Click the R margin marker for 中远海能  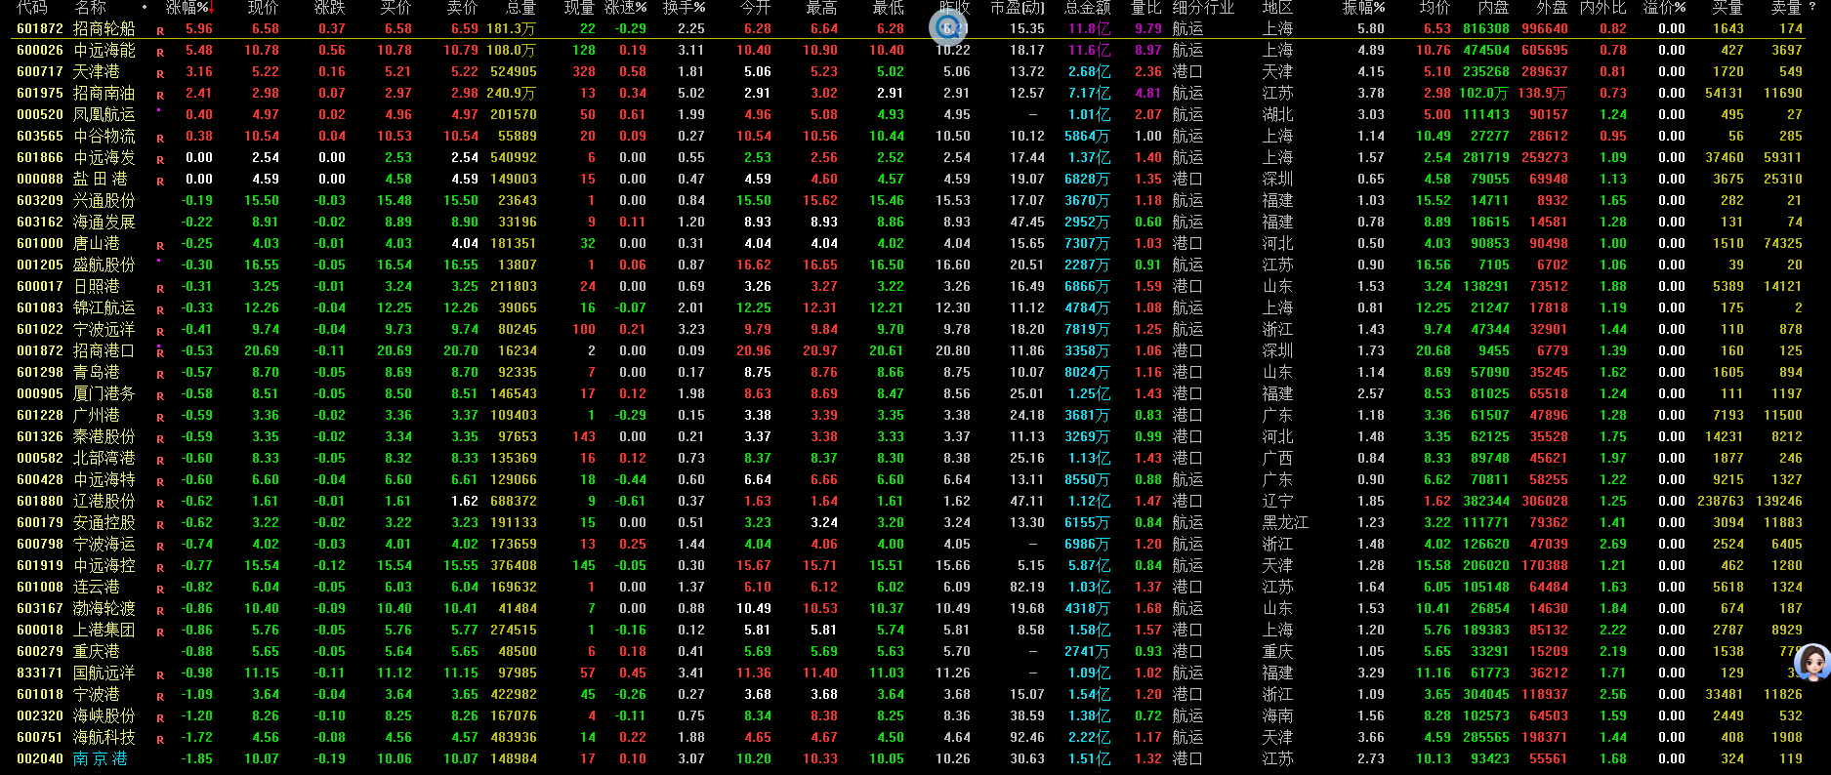[160, 53]
